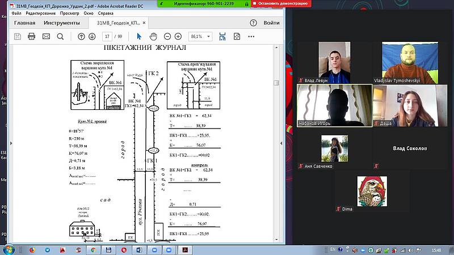Zoom out with the minus icon
The width and height of the screenshot is (454, 255).
coord(167,36)
